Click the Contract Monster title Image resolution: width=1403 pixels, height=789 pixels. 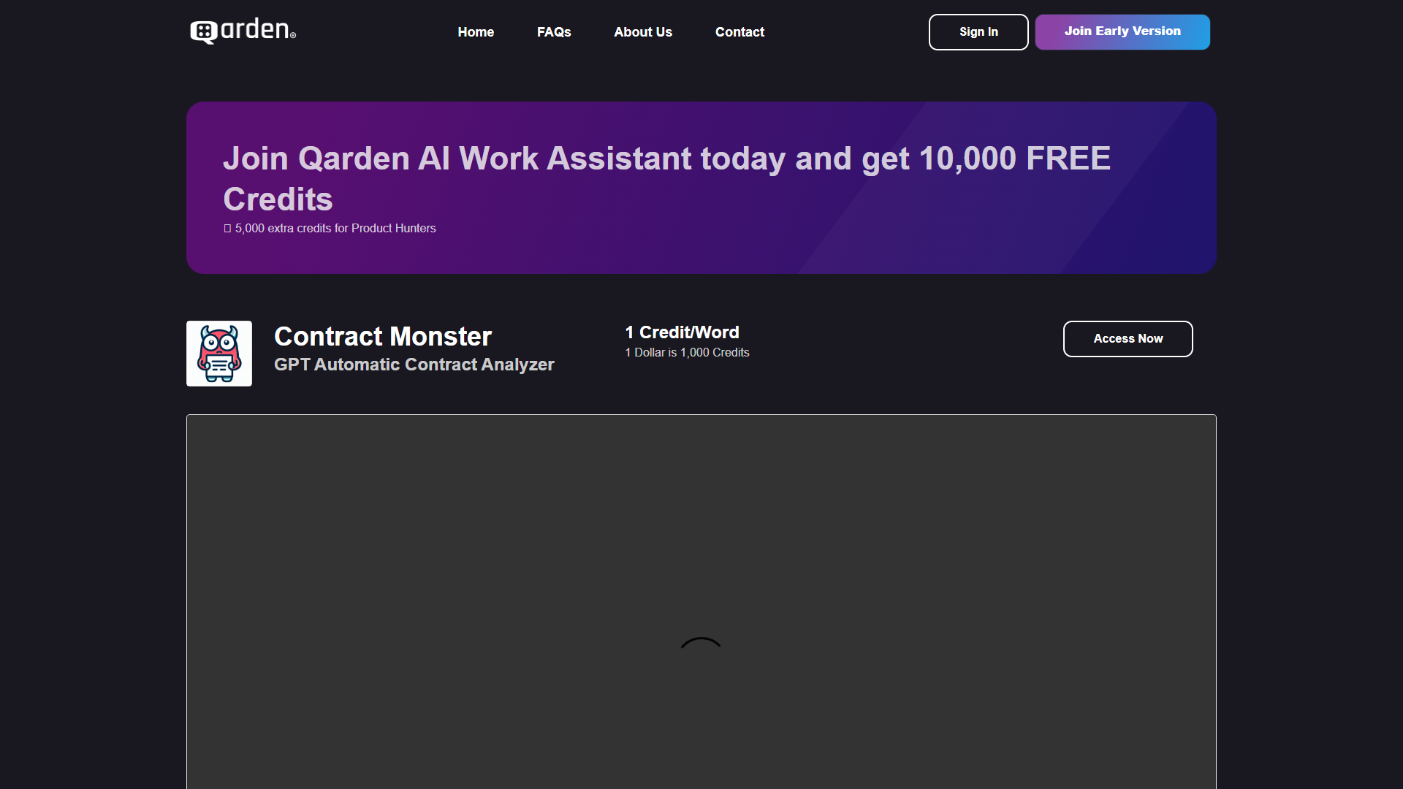pos(383,337)
